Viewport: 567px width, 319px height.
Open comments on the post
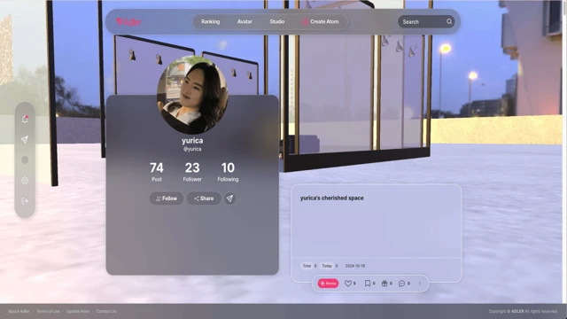[401, 284]
